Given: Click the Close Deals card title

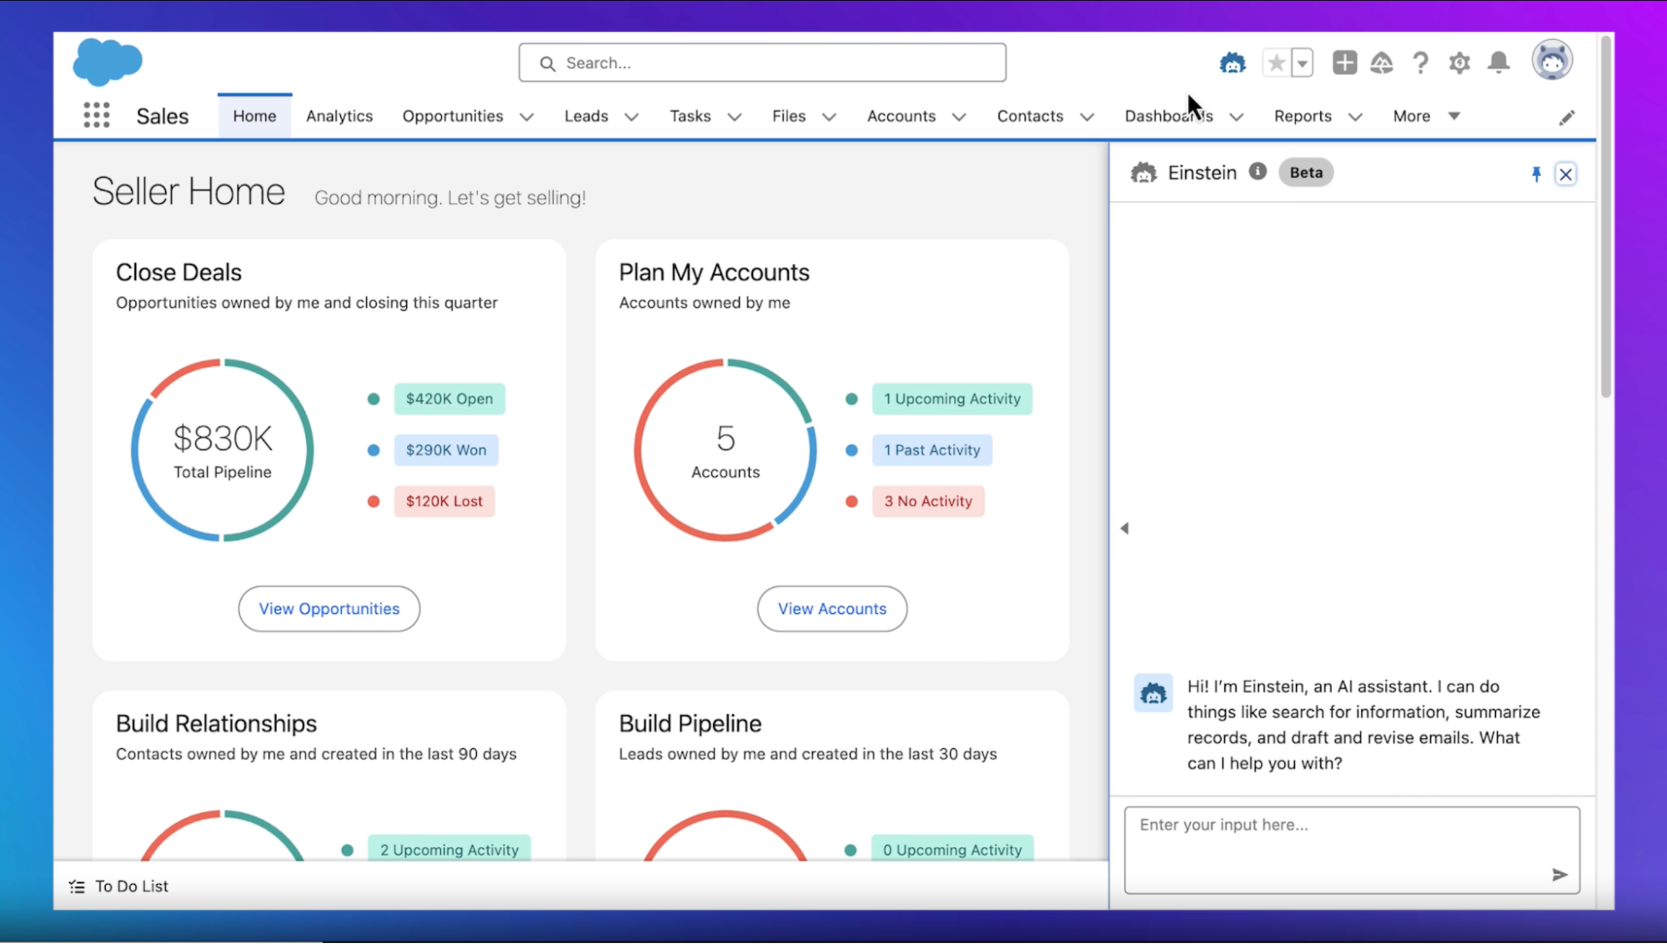Looking at the screenshot, I should coord(178,273).
